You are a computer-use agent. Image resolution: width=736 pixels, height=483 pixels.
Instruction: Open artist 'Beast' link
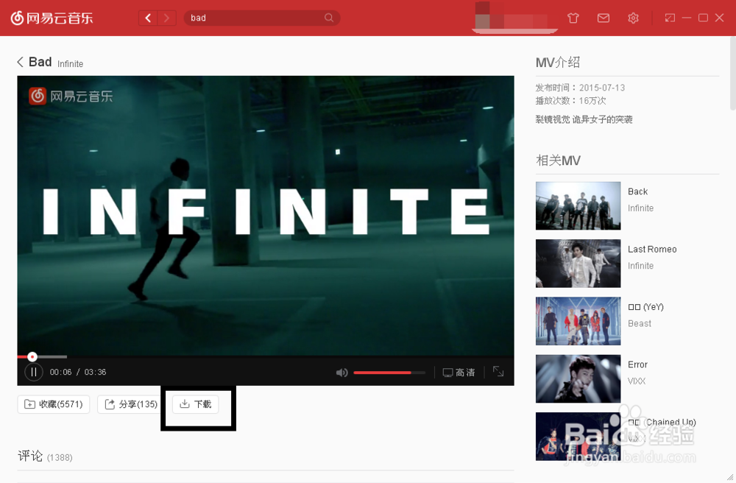tap(640, 323)
